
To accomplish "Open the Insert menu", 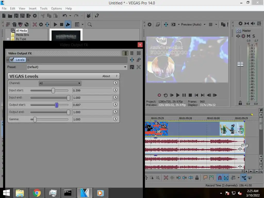I will tap(32, 9).
